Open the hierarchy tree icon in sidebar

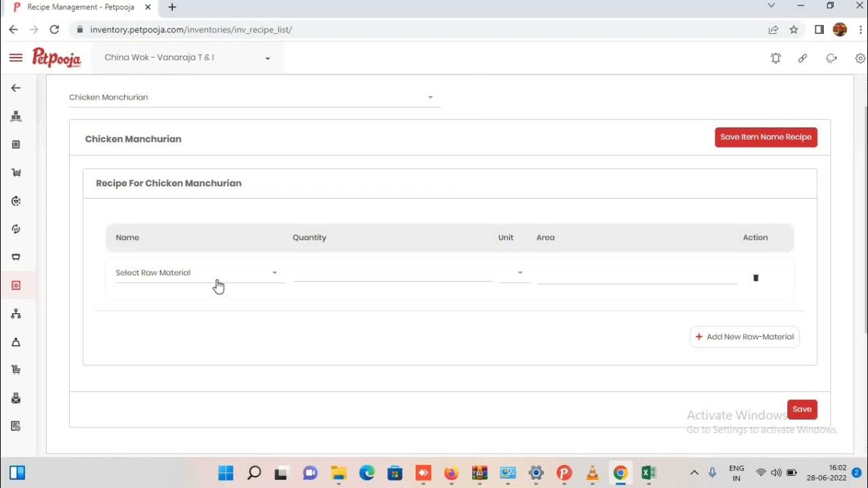tap(16, 314)
